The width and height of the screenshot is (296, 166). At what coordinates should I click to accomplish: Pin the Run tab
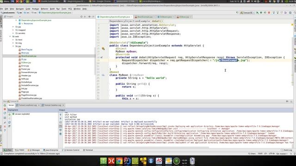tap(5, 123)
